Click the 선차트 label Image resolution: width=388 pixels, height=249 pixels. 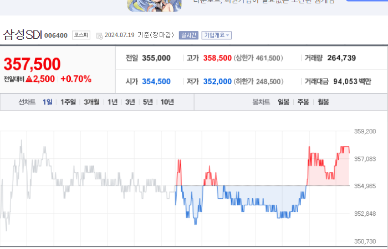27,102
